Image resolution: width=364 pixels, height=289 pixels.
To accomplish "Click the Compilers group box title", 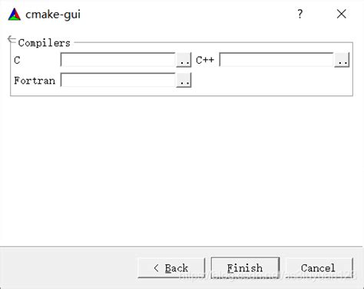I will (45, 43).
